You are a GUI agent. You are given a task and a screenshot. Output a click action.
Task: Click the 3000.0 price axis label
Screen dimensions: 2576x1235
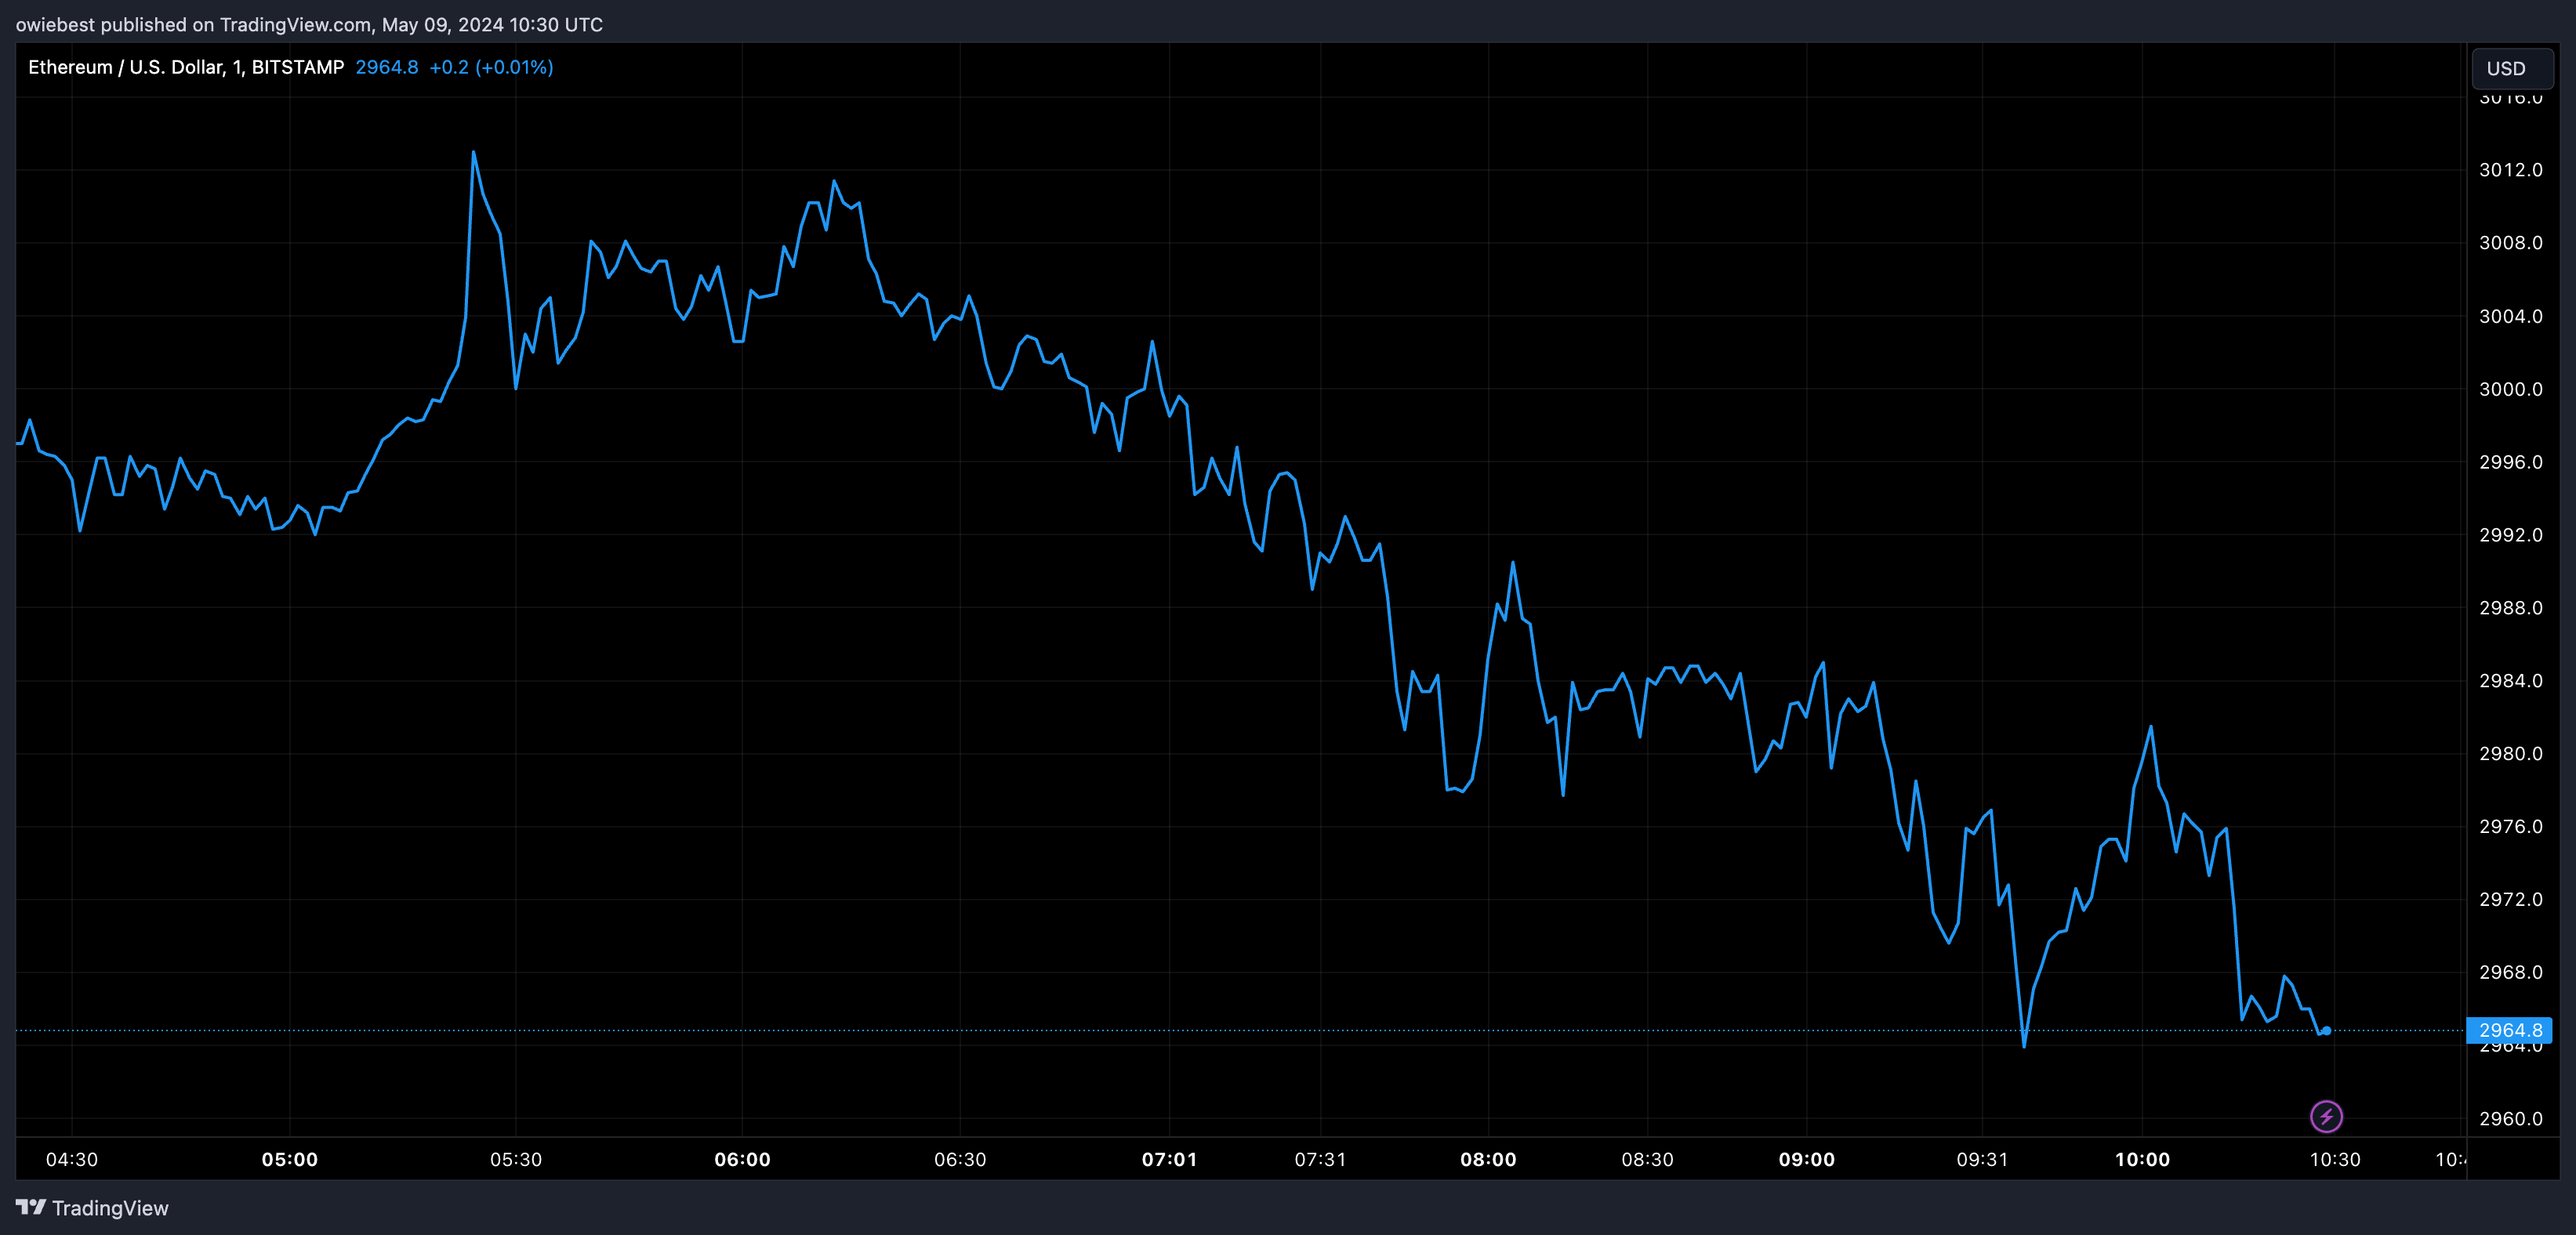[2510, 389]
